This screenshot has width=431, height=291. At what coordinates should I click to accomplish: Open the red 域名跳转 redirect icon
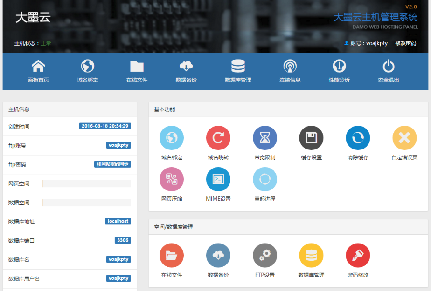coord(218,138)
